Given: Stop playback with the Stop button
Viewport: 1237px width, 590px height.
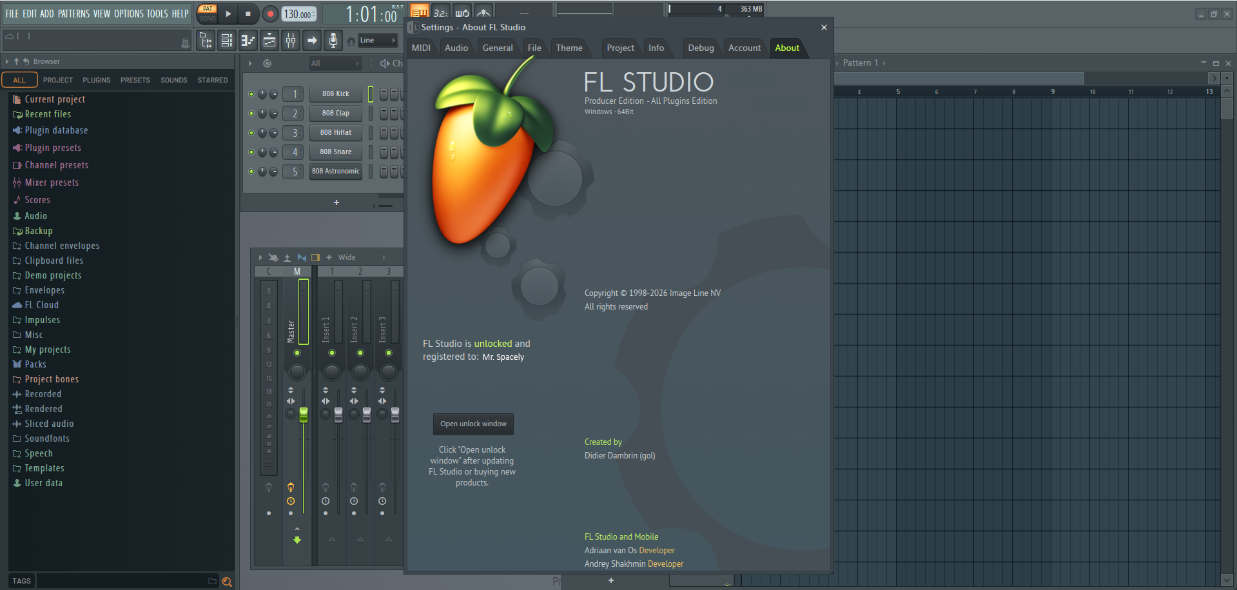Looking at the screenshot, I should (248, 14).
